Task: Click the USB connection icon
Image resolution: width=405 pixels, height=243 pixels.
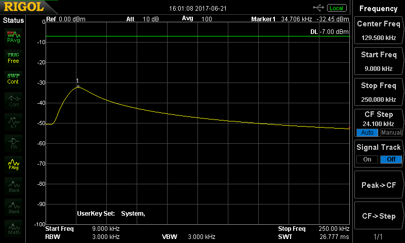Action: (318, 8)
